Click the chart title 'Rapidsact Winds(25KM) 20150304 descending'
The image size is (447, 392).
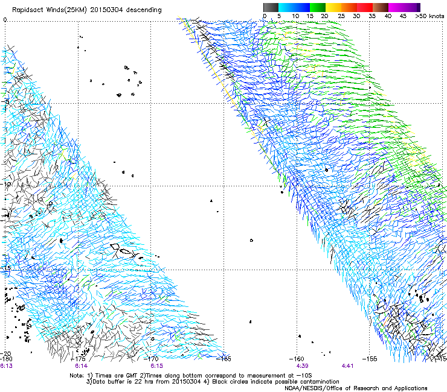click(x=87, y=10)
